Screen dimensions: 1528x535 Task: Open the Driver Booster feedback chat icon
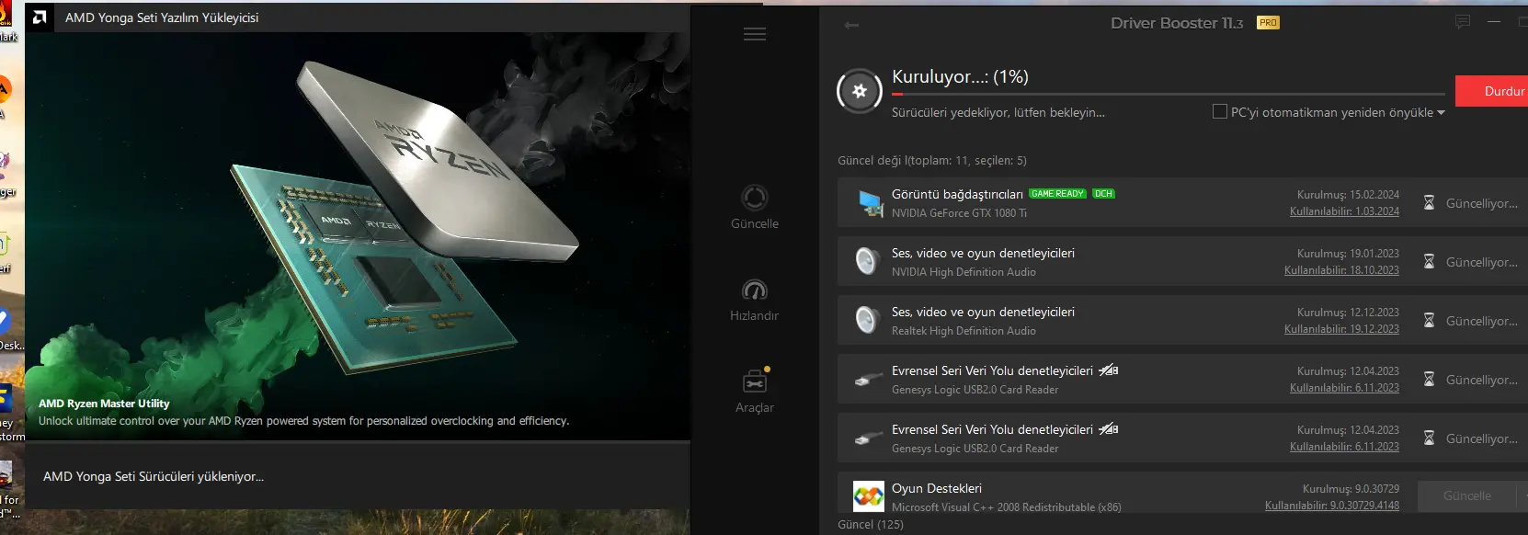tap(1463, 22)
